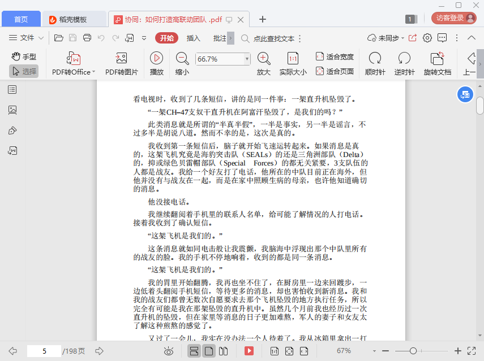
Task: Enable continuous scroll view mode
Action: click(194, 351)
